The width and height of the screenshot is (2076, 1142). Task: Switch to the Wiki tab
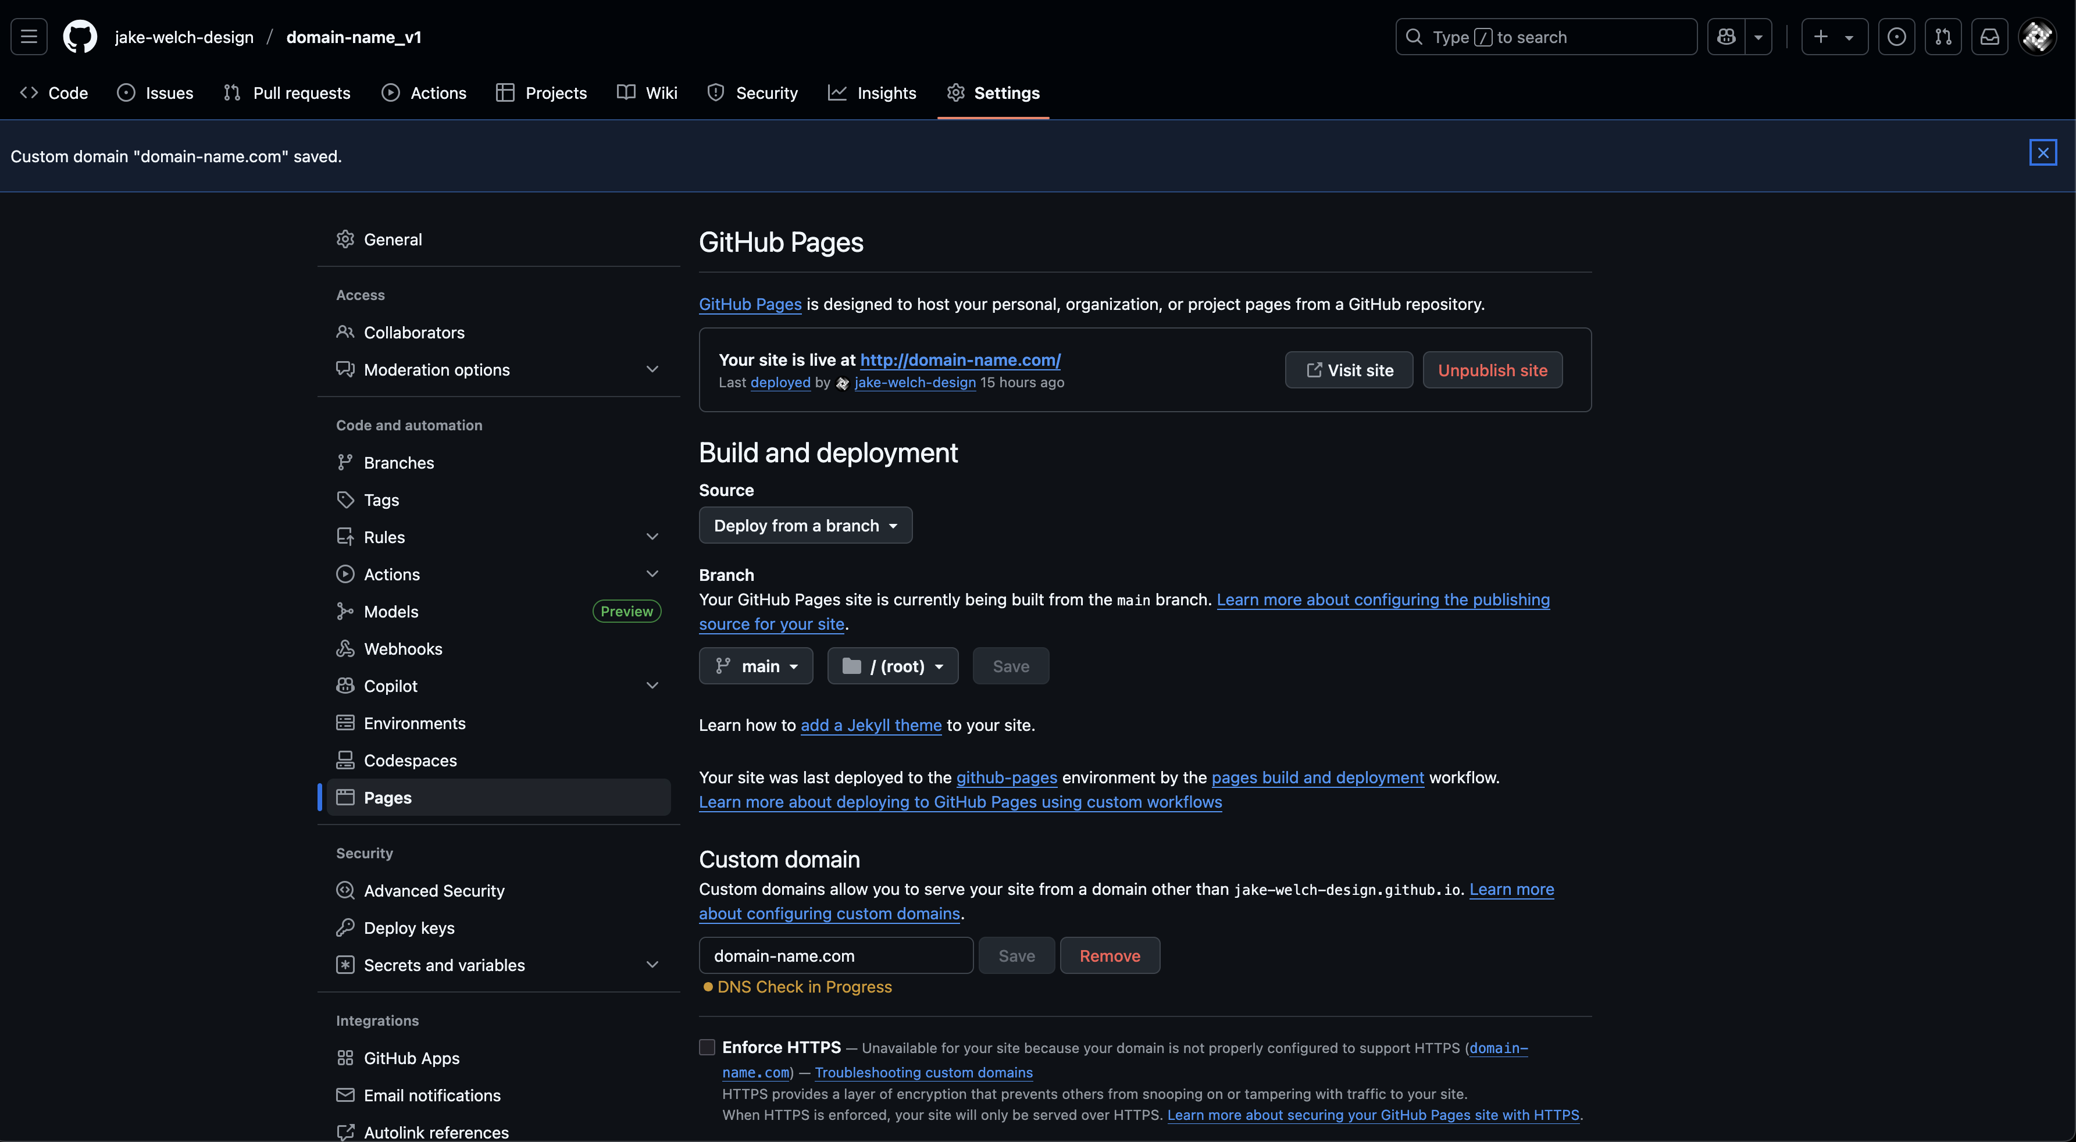pos(647,92)
